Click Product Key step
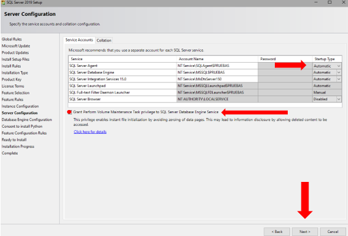This screenshot has height=236, width=348. coord(12,79)
